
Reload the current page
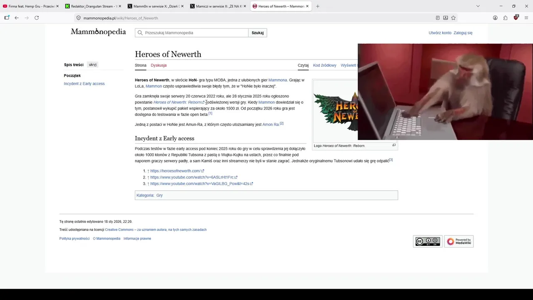pos(37,18)
